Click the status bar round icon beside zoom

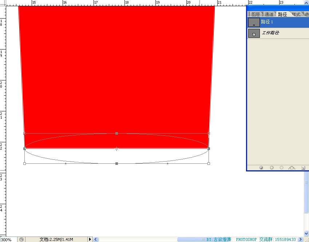[21, 239]
